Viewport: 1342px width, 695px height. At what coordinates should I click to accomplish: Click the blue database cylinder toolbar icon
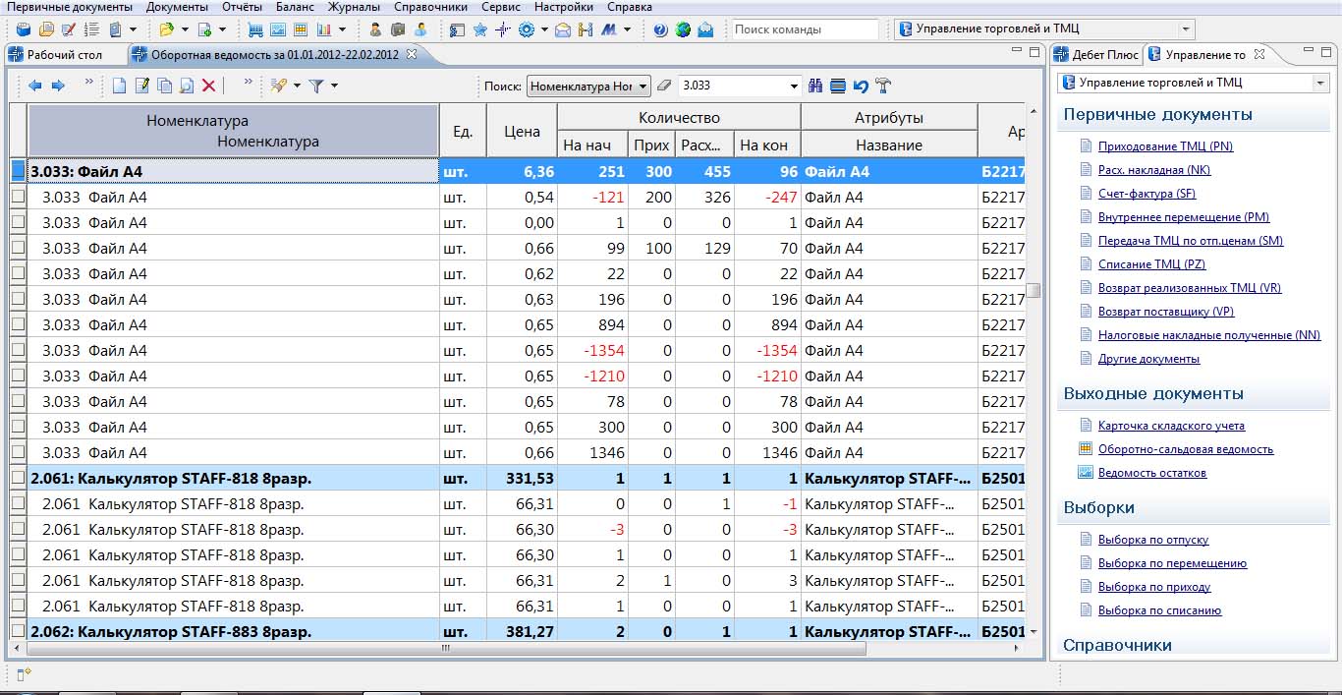(x=24, y=29)
